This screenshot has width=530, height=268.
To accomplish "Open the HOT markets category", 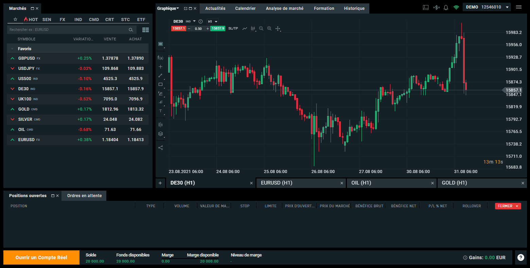I will point(31,19).
